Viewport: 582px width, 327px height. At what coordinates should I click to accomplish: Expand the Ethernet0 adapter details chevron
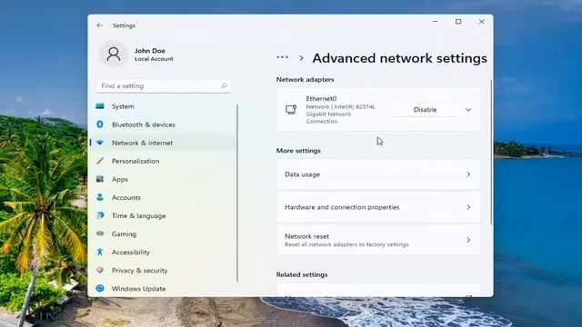coord(468,109)
